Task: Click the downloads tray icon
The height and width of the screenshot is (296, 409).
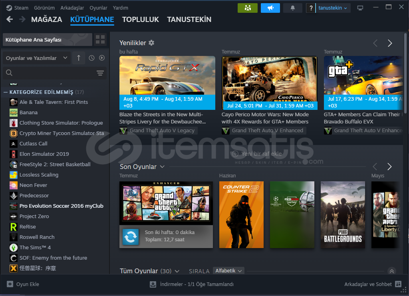Action: coord(153,284)
